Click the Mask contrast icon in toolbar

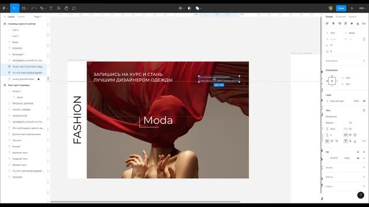coord(189,8)
